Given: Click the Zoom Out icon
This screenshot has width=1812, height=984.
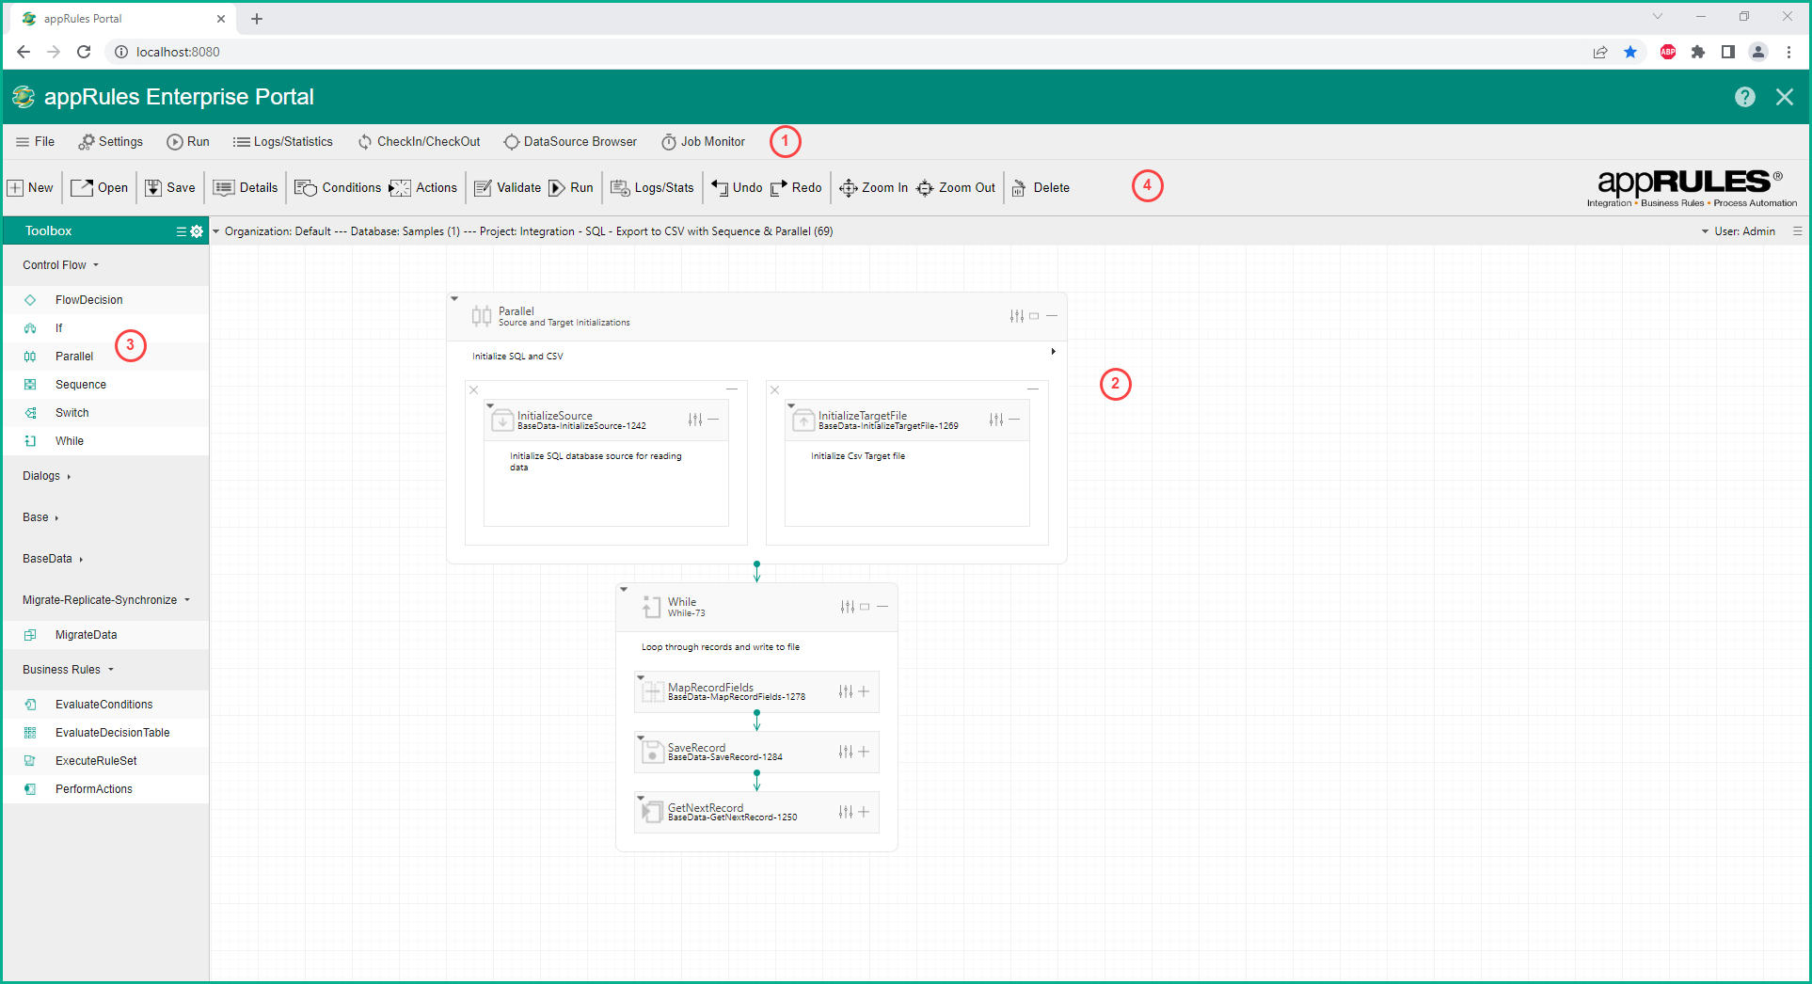Looking at the screenshot, I should tap(925, 188).
